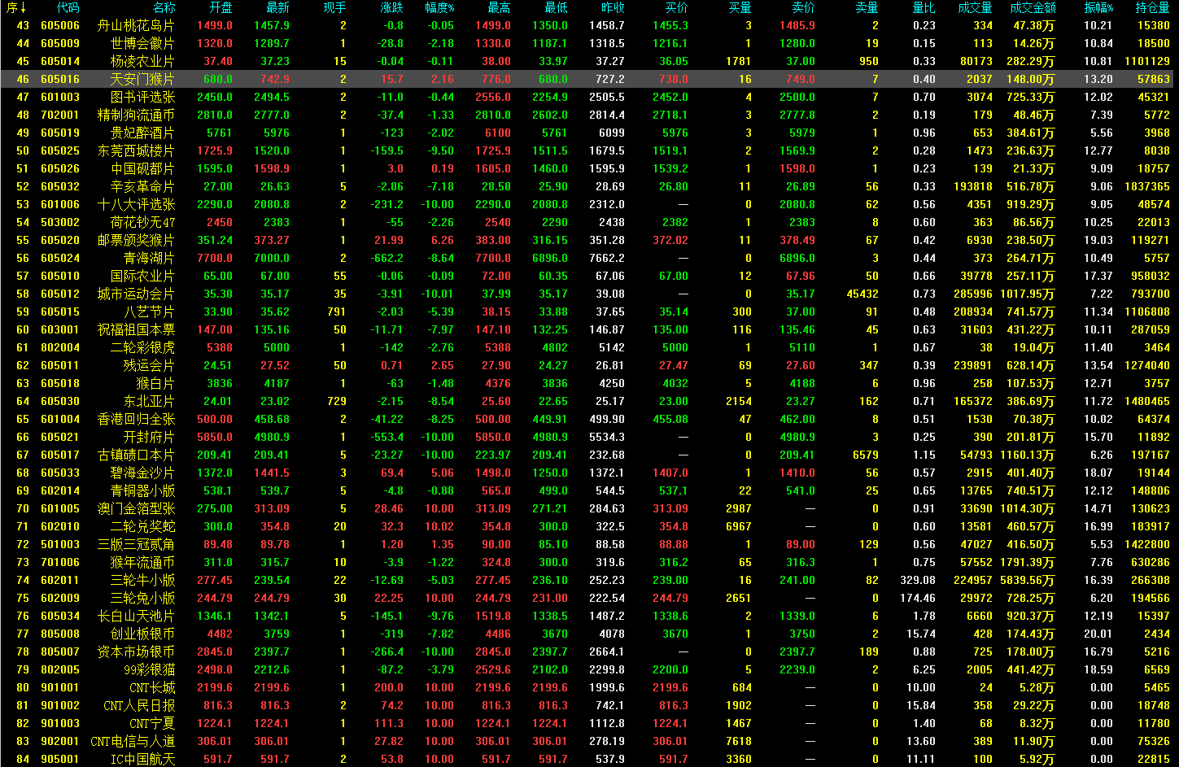This screenshot has width=1179, height=767.
Task: Select the 东北亚片 row name
Action: point(149,401)
